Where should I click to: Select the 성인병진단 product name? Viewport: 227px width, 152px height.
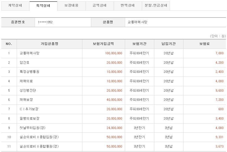coord(28,91)
